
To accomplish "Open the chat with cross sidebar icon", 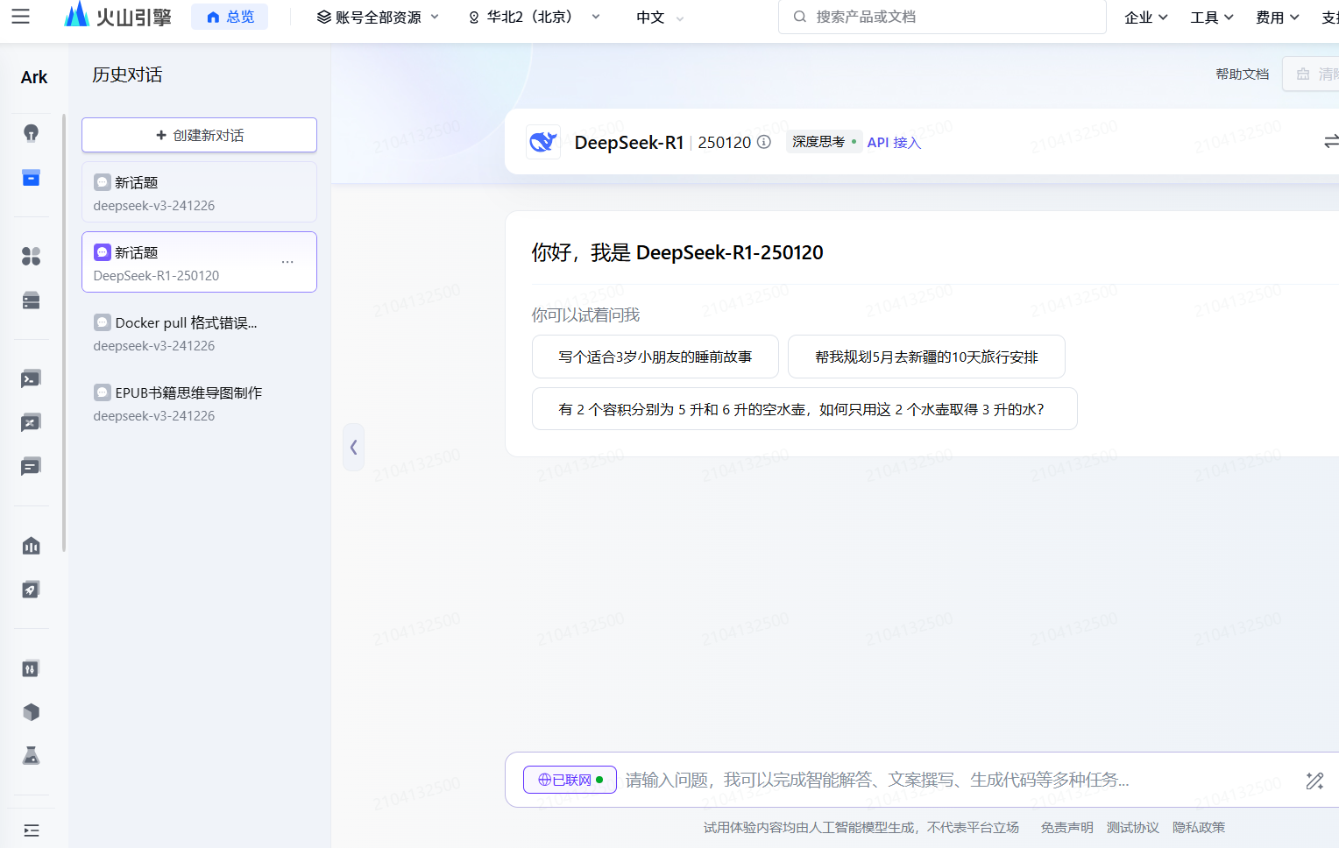I will click(32, 423).
